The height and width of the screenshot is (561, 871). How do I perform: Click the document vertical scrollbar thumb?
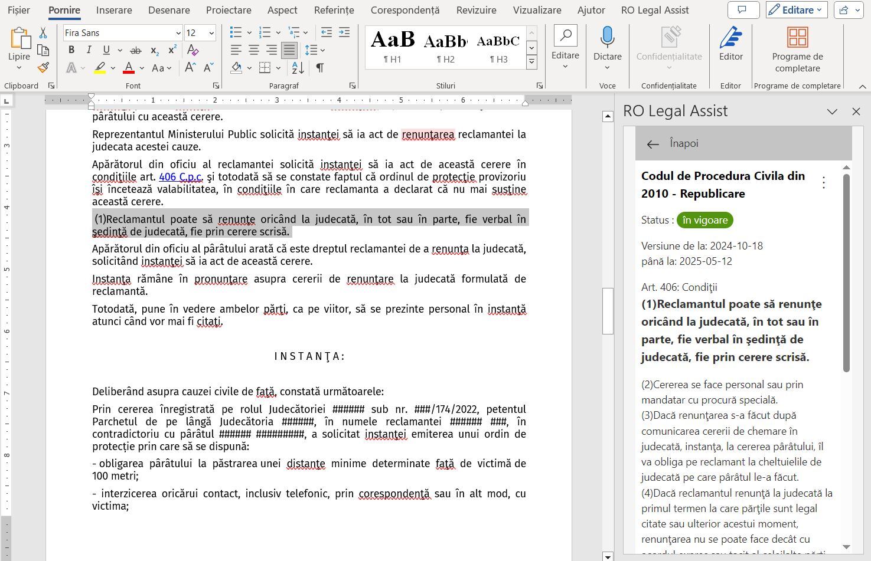click(x=608, y=311)
